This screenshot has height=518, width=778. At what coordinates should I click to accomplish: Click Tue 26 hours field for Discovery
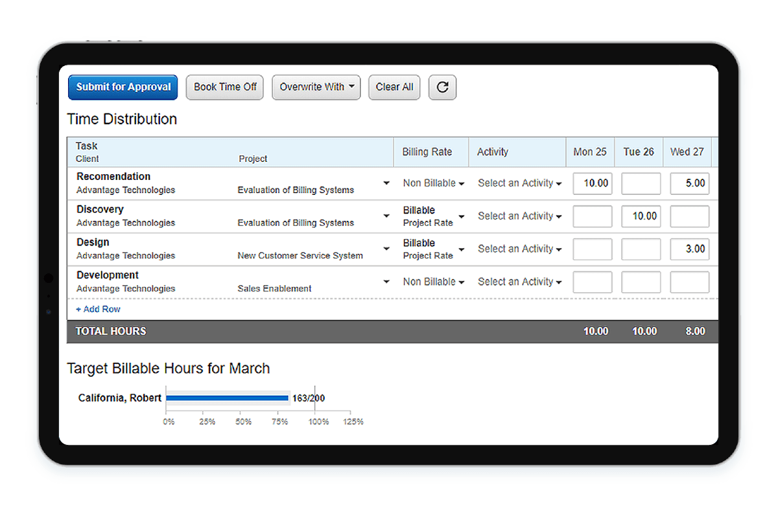coord(641,216)
